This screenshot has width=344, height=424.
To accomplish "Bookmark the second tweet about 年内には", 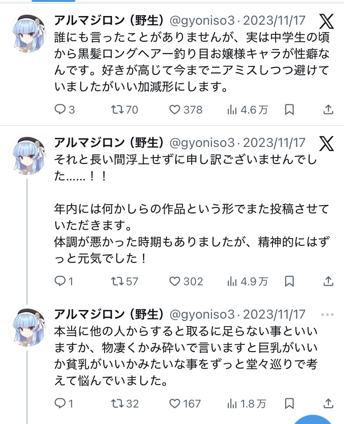I will pos(289,281).
